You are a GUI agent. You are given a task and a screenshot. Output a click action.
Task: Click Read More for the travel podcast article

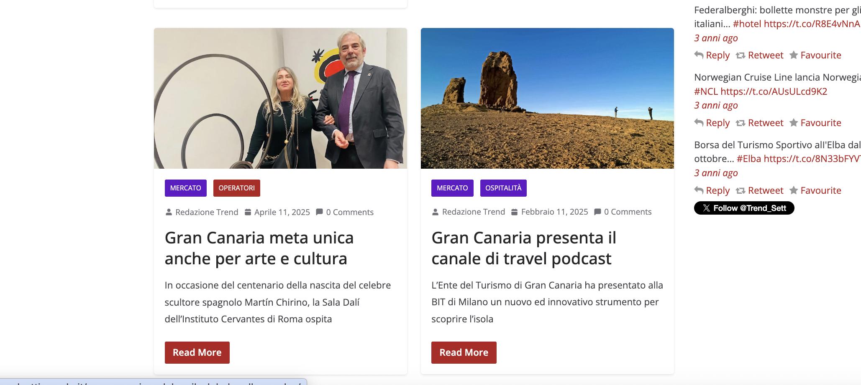[x=464, y=352]
